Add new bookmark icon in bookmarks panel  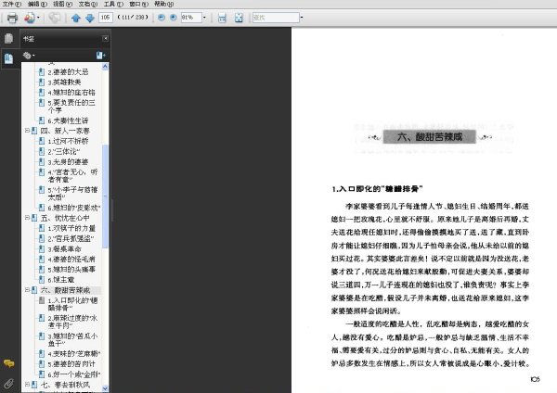(100, 56)
